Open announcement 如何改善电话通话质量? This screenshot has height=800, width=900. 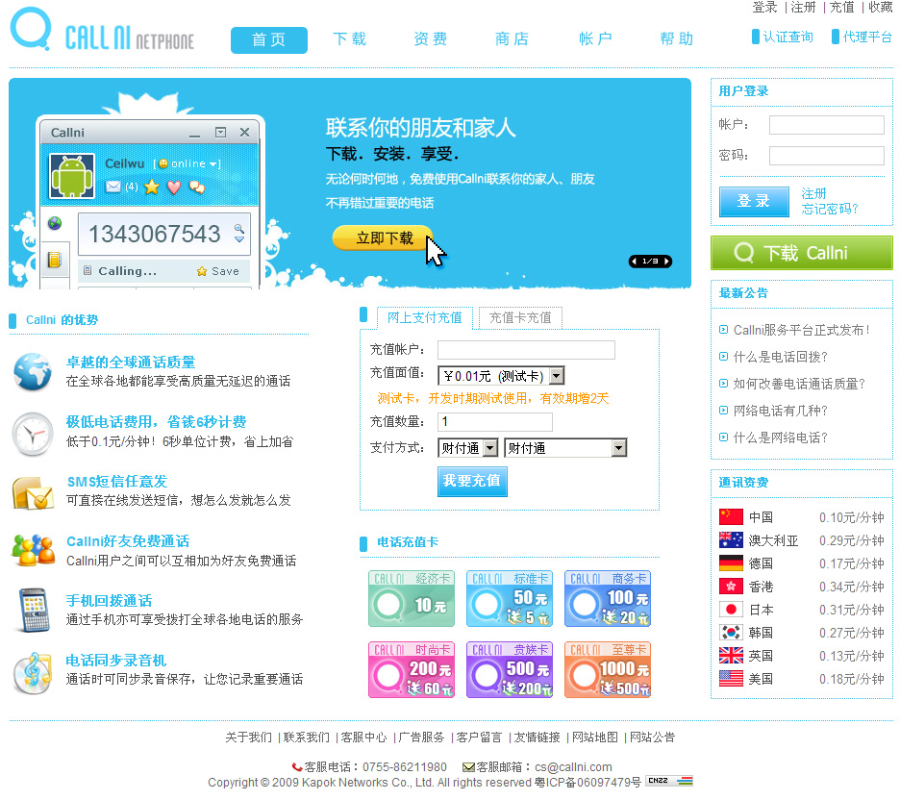pyautogui.click(x=799, y=384)
